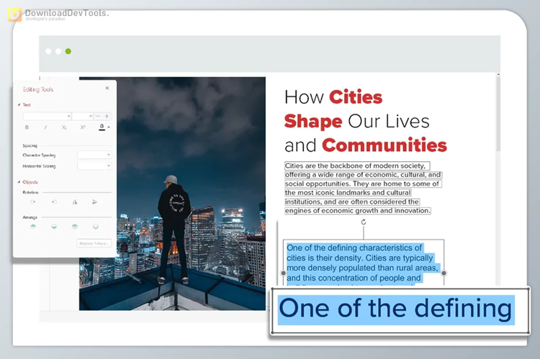Screen dimensions: 540x359
Task: Click 'Cities are the backbone of modern society,' line
Action: click(357, 166)
